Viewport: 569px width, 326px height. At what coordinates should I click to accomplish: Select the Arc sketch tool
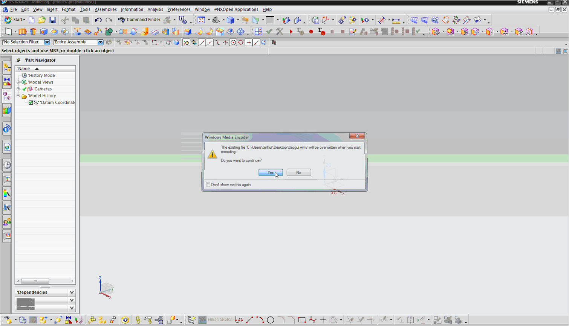[260, 320]
